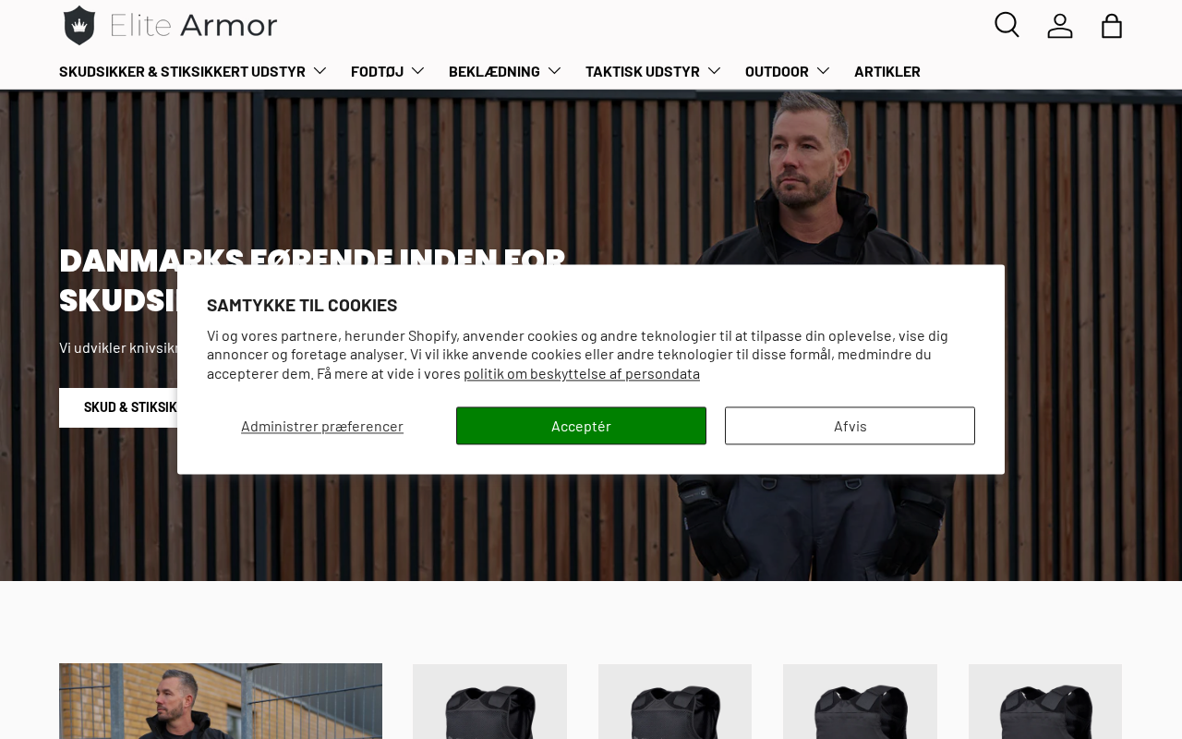Select the Taktisk Udstyr menu label
Image resolution: width=1182 pixels, height=739 pixels.
pos(643,71)
